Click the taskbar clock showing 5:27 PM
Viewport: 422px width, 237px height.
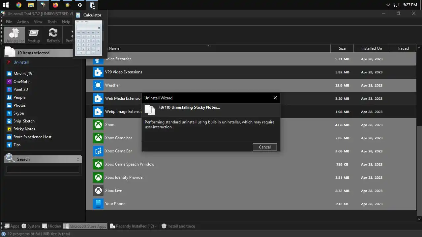tap(410, 5)
